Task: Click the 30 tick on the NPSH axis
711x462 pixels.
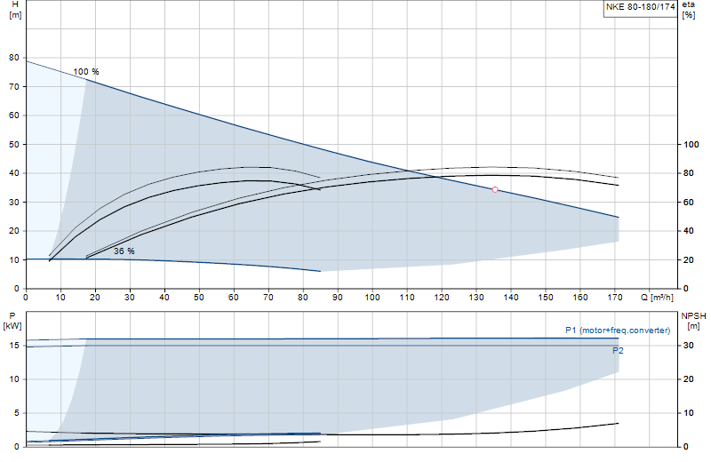Action: point(688,346)
